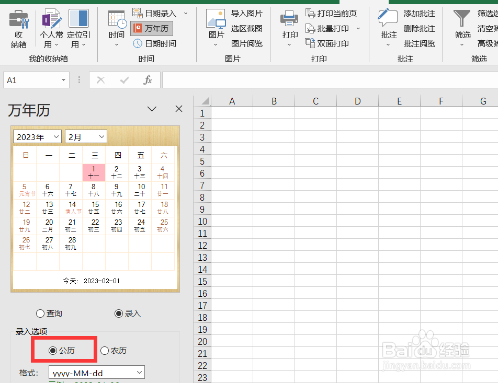Click the formula bar input field

click(x=330, y=80)
